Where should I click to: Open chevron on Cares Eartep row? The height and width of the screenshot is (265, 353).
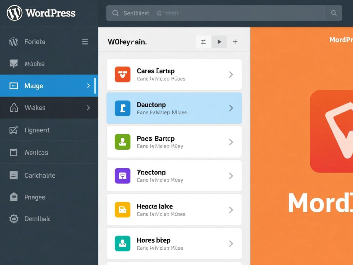click(231, 75)
